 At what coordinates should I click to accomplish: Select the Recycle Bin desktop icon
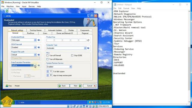(x=7, y=11)
